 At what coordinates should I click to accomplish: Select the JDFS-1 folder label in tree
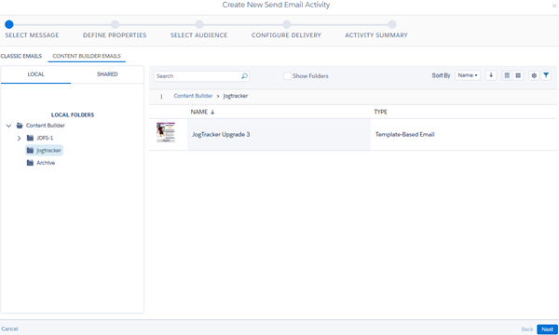45,138
